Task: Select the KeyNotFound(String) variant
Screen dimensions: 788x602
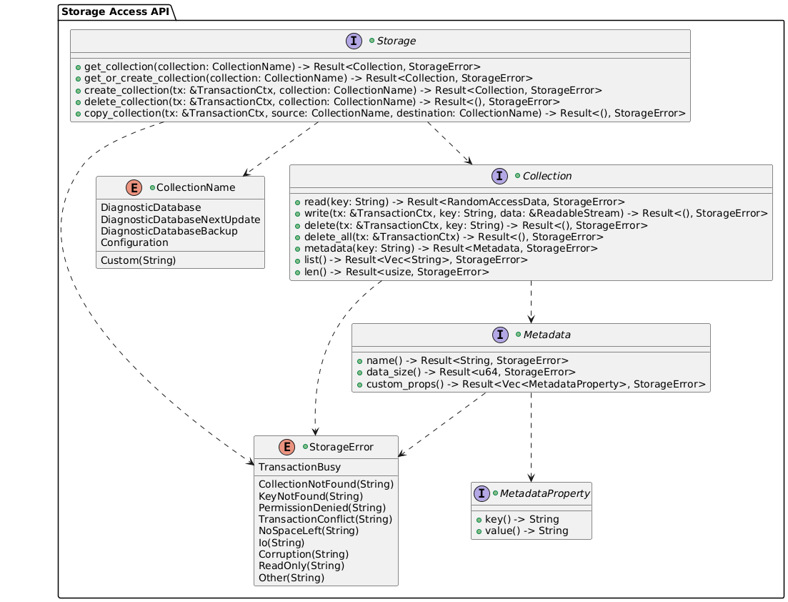Action: (311, 496)
